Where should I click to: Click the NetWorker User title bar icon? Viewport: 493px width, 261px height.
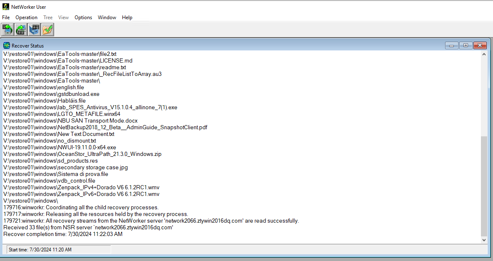click(6, 7)
